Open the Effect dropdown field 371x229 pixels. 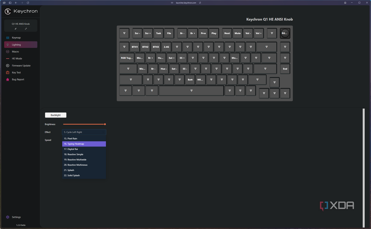point(84,132)
